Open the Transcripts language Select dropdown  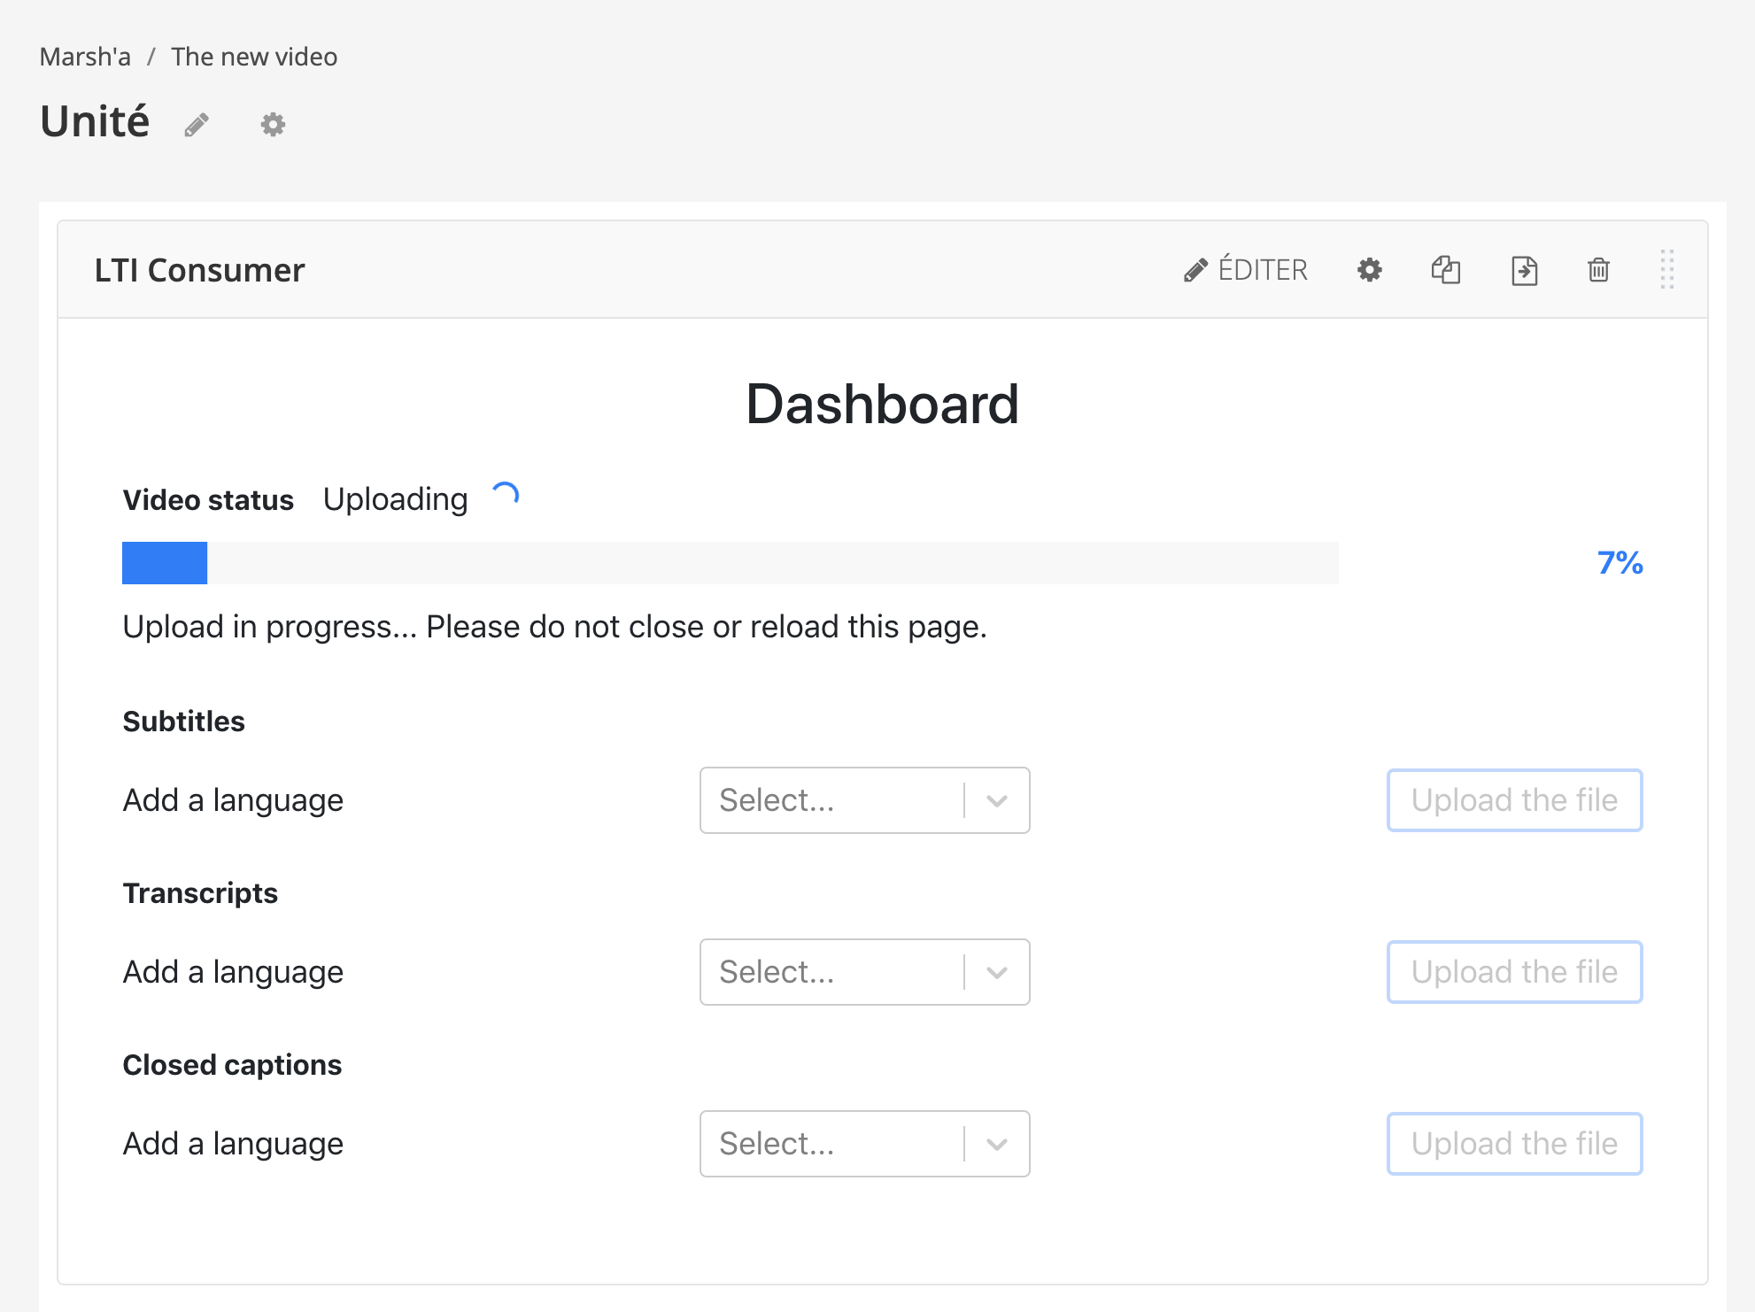point(832,972)
